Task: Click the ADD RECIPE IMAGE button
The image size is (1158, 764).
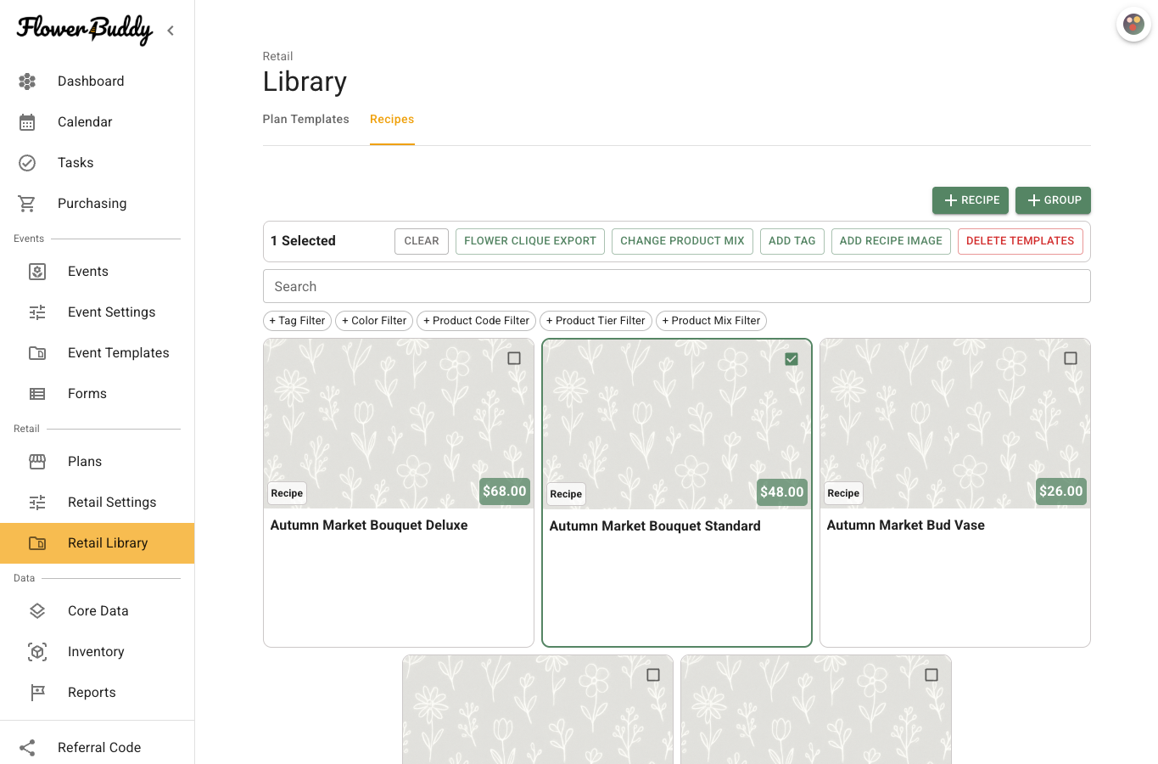Action: tap(891, 241)
